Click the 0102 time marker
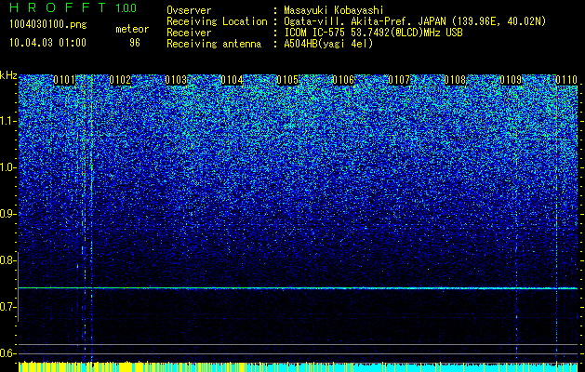585x372 pixels. coord(120,80)
